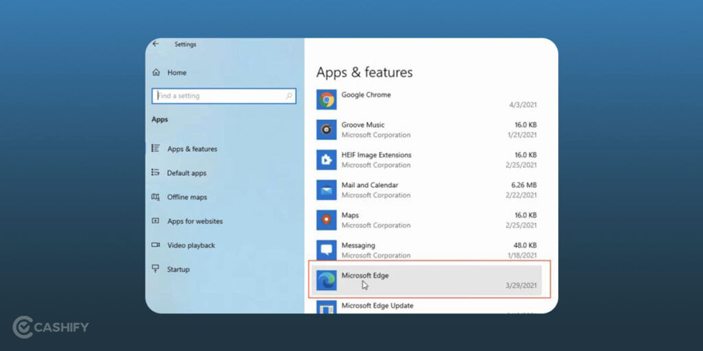Select the Messaging app icon
Image resolution: width=703 pixels, height=351 pixels.
(x=326, y=250)
